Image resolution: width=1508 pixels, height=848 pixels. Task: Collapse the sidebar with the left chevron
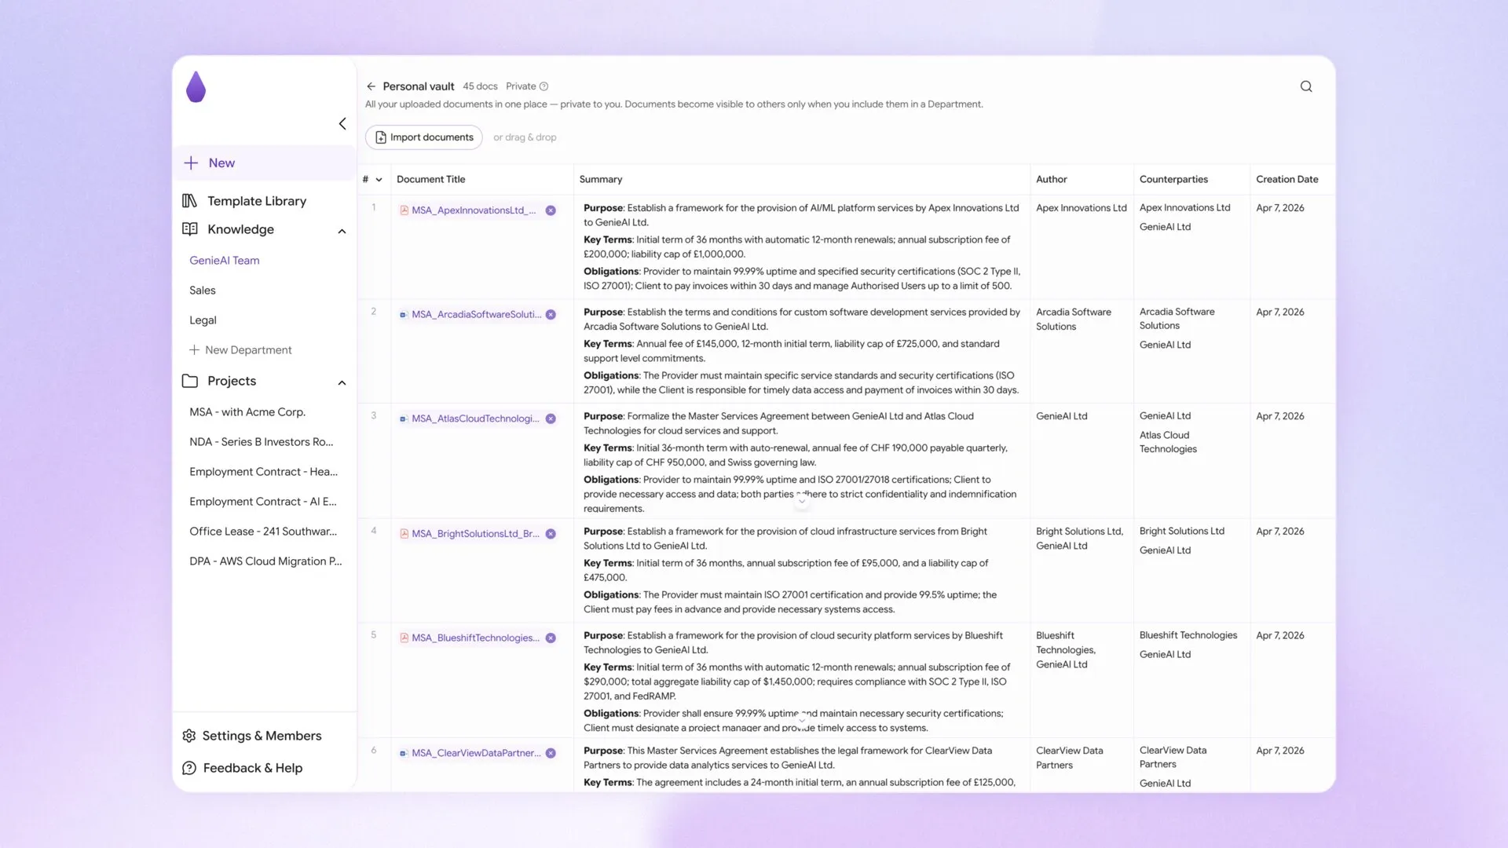(342, 124)
